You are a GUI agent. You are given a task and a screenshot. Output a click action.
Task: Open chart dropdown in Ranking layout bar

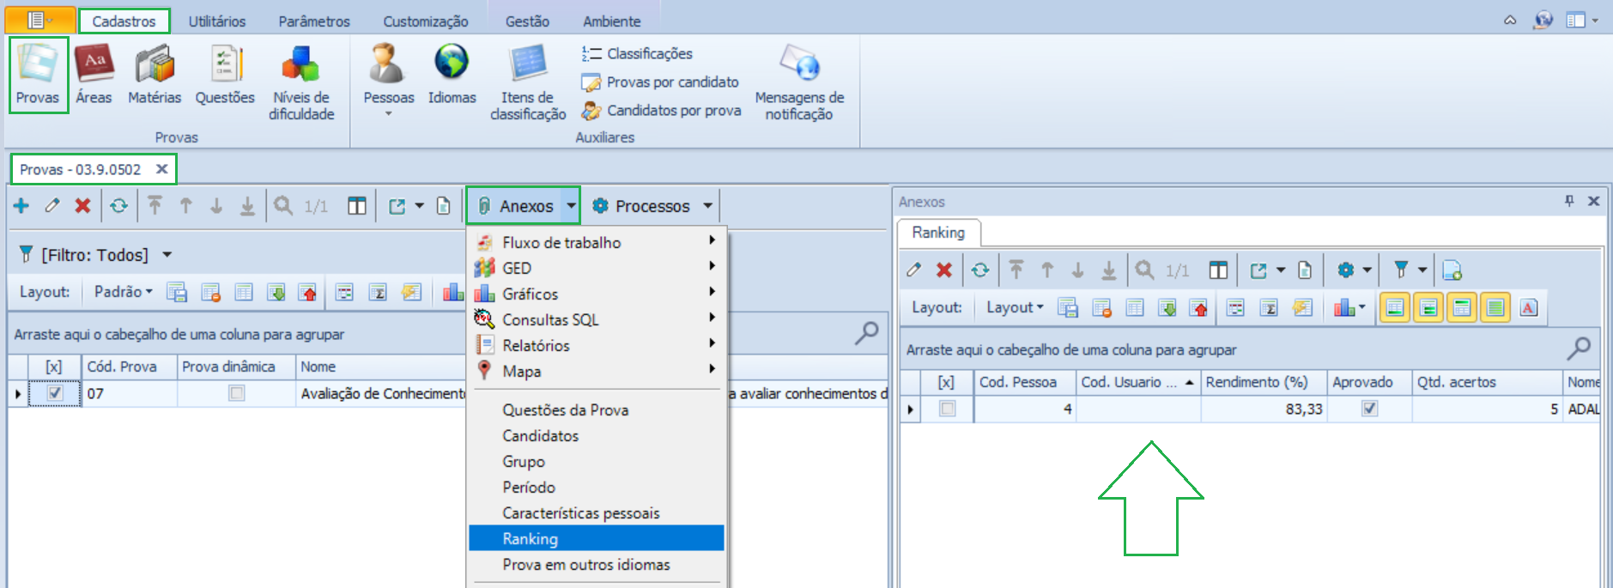[x=1361, y=307]
